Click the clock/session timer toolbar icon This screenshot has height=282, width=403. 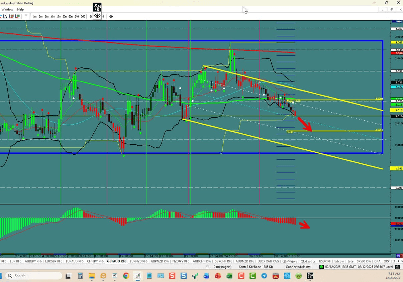111,16
